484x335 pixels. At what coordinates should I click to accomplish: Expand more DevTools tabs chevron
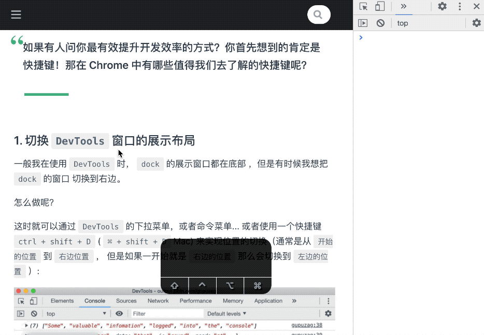click(404, 7)
